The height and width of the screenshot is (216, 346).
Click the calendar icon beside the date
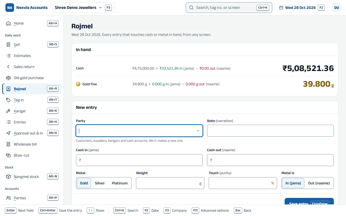[x=281, y=8]
